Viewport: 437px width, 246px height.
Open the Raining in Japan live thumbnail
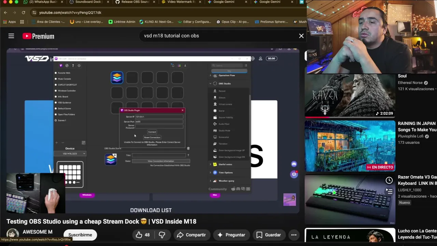(350, 146)
